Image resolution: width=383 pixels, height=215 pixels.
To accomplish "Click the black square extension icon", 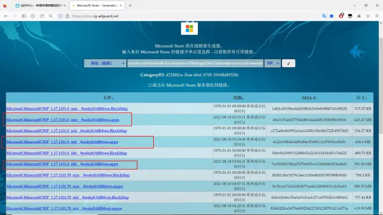I will coord(350,16).
